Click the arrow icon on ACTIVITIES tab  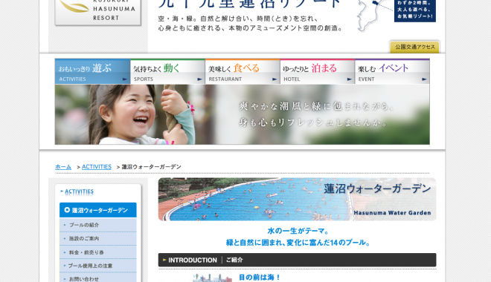(125, 79)
